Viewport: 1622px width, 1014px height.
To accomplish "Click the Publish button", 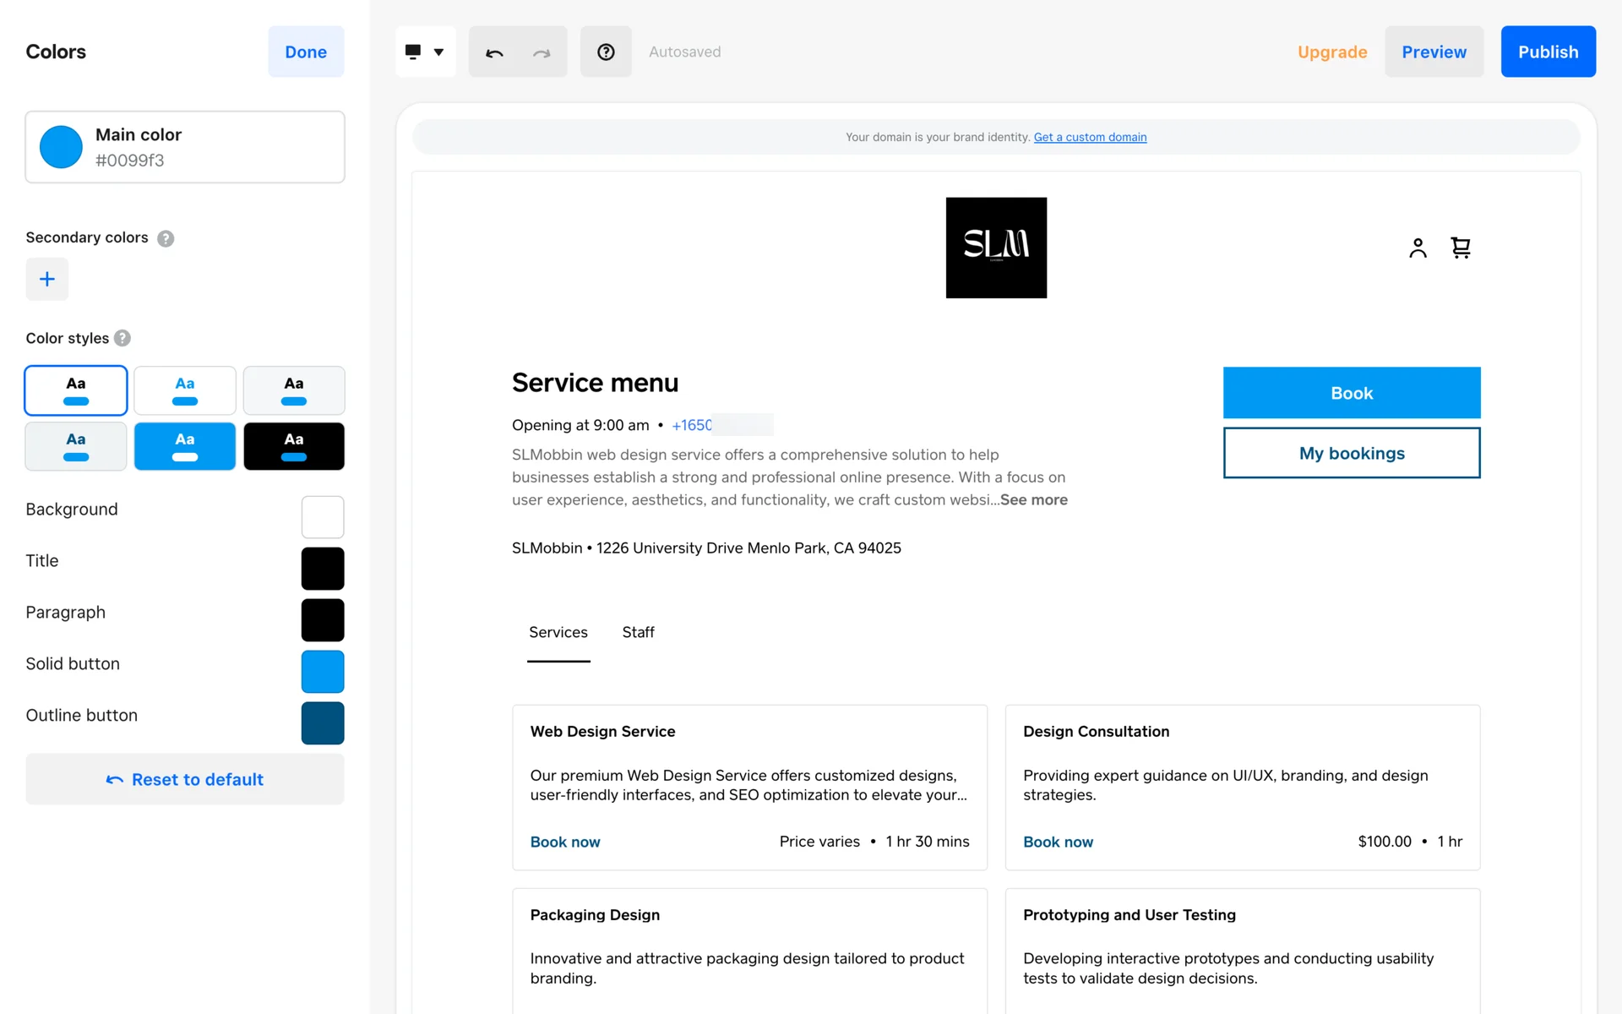I will tap(1548, 52).
